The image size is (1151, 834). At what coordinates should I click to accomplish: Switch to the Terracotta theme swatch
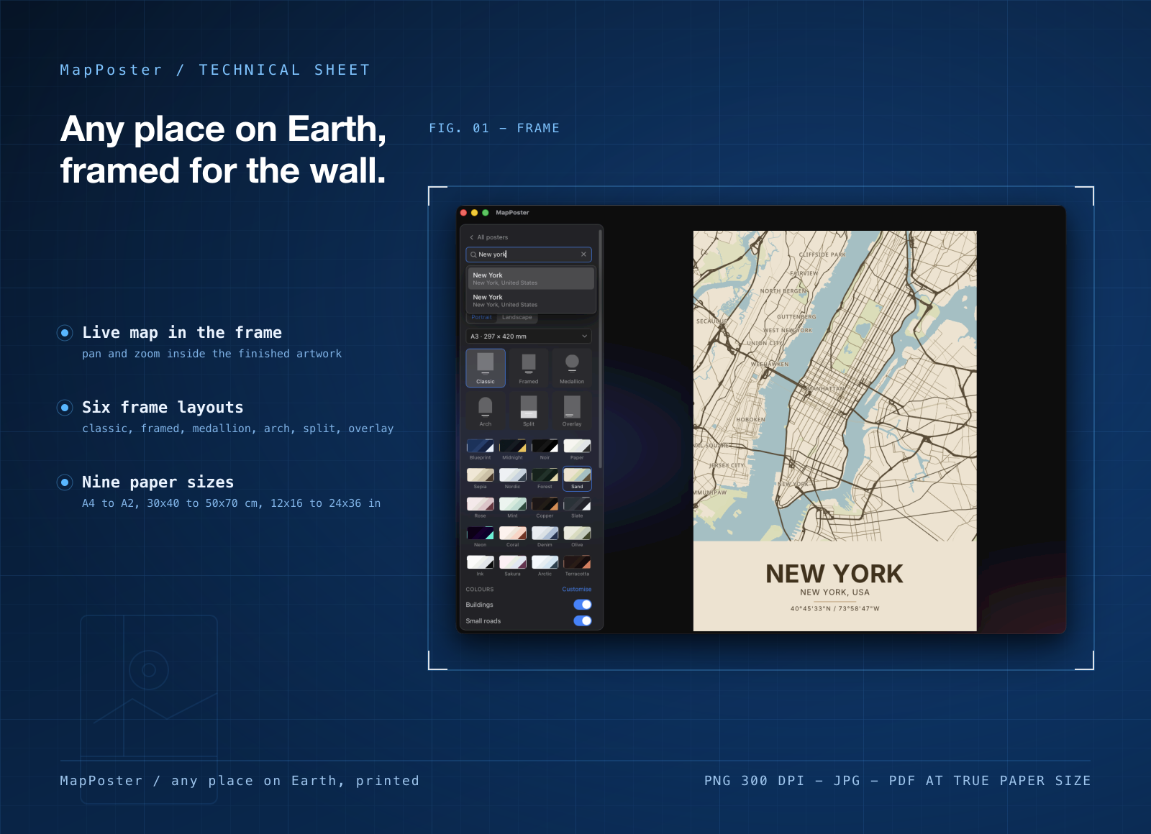(577, 566)
